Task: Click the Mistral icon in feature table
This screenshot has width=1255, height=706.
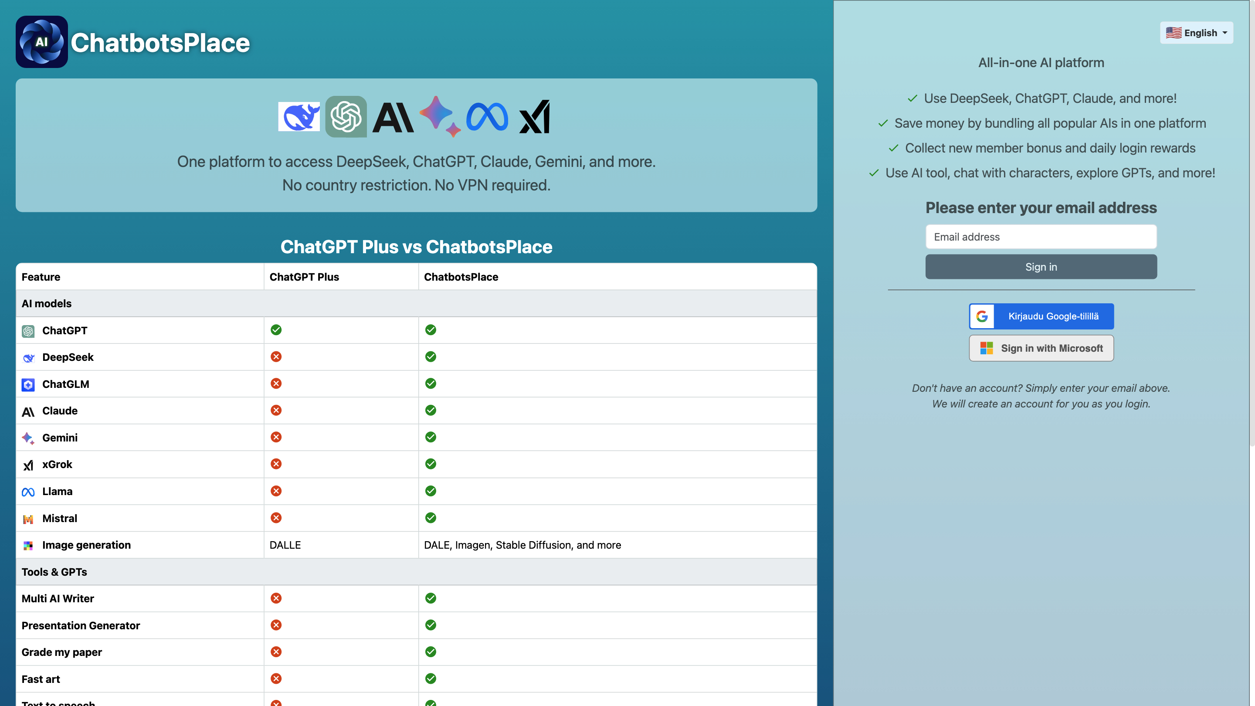Action: [28, 519]
